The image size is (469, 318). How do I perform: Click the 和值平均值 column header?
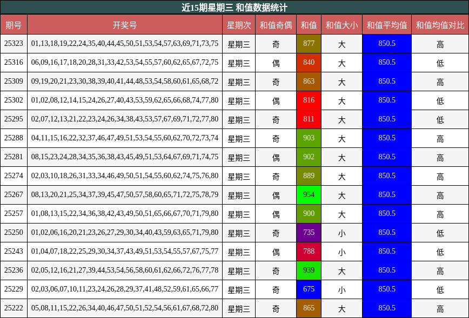click(386, 24)
